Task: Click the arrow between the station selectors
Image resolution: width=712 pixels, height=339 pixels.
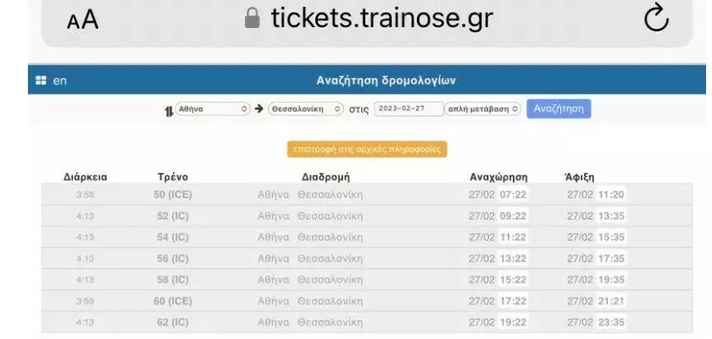Action: tap(259, 109)
